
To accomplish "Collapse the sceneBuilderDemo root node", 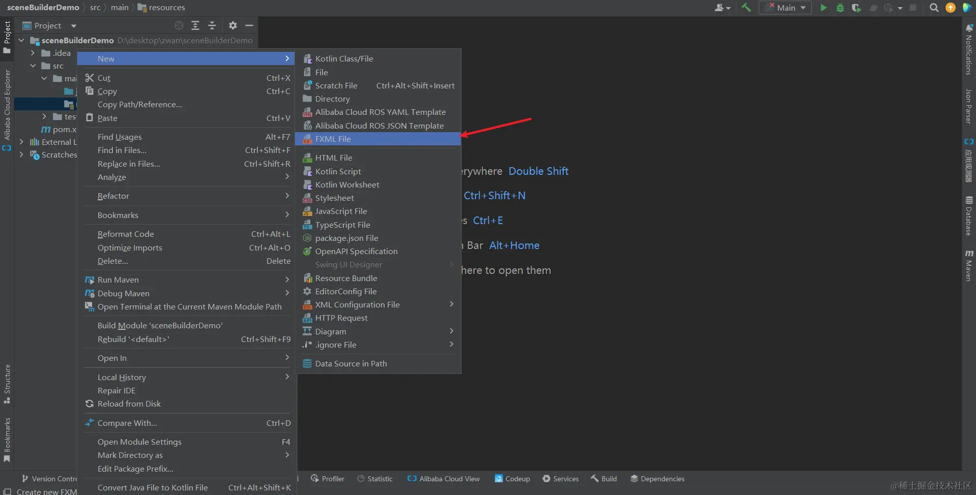I will click(21, 40).
